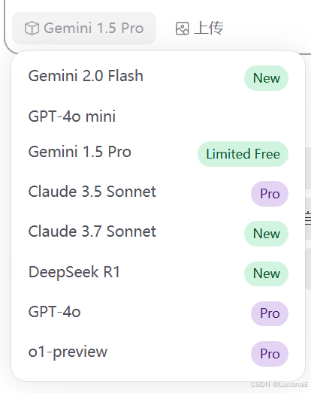
Task: Choose the GPT-4o mini model
Action: pyautogui.click(x=159, y=116)
